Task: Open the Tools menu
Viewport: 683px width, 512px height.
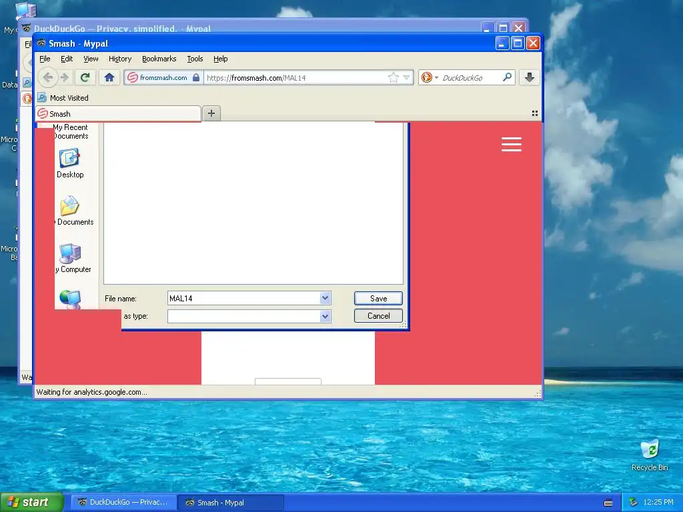Action: tap(195, 59)
